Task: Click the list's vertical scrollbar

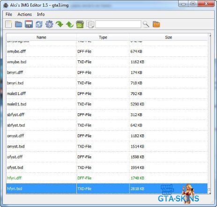Action: tap(209, 114)
